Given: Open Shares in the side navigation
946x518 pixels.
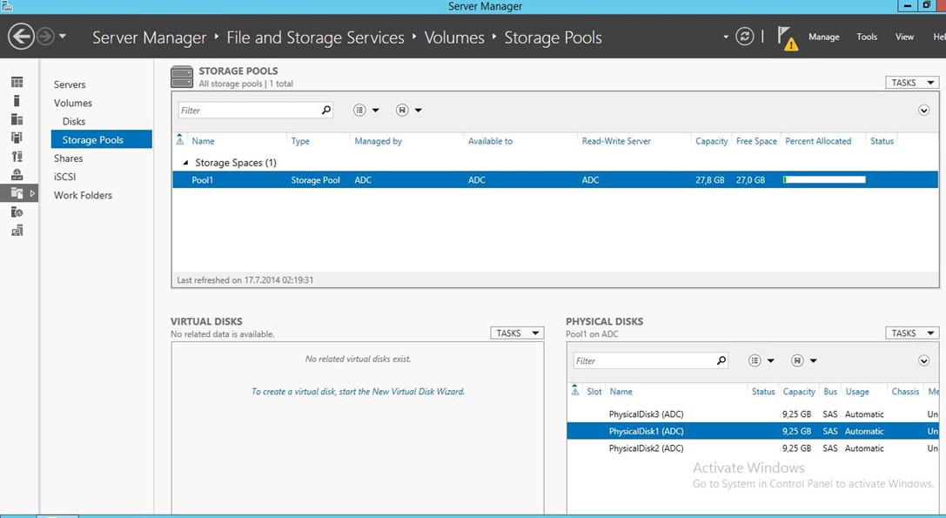Looking at the screenshot, I should pyautogui.click(x=68, y=158).
